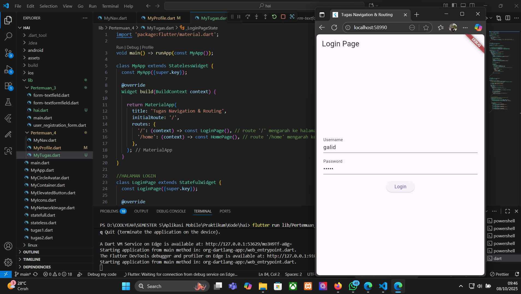
Task: Click the Run CodeLens link above main
Action: (x=120, y=47)
